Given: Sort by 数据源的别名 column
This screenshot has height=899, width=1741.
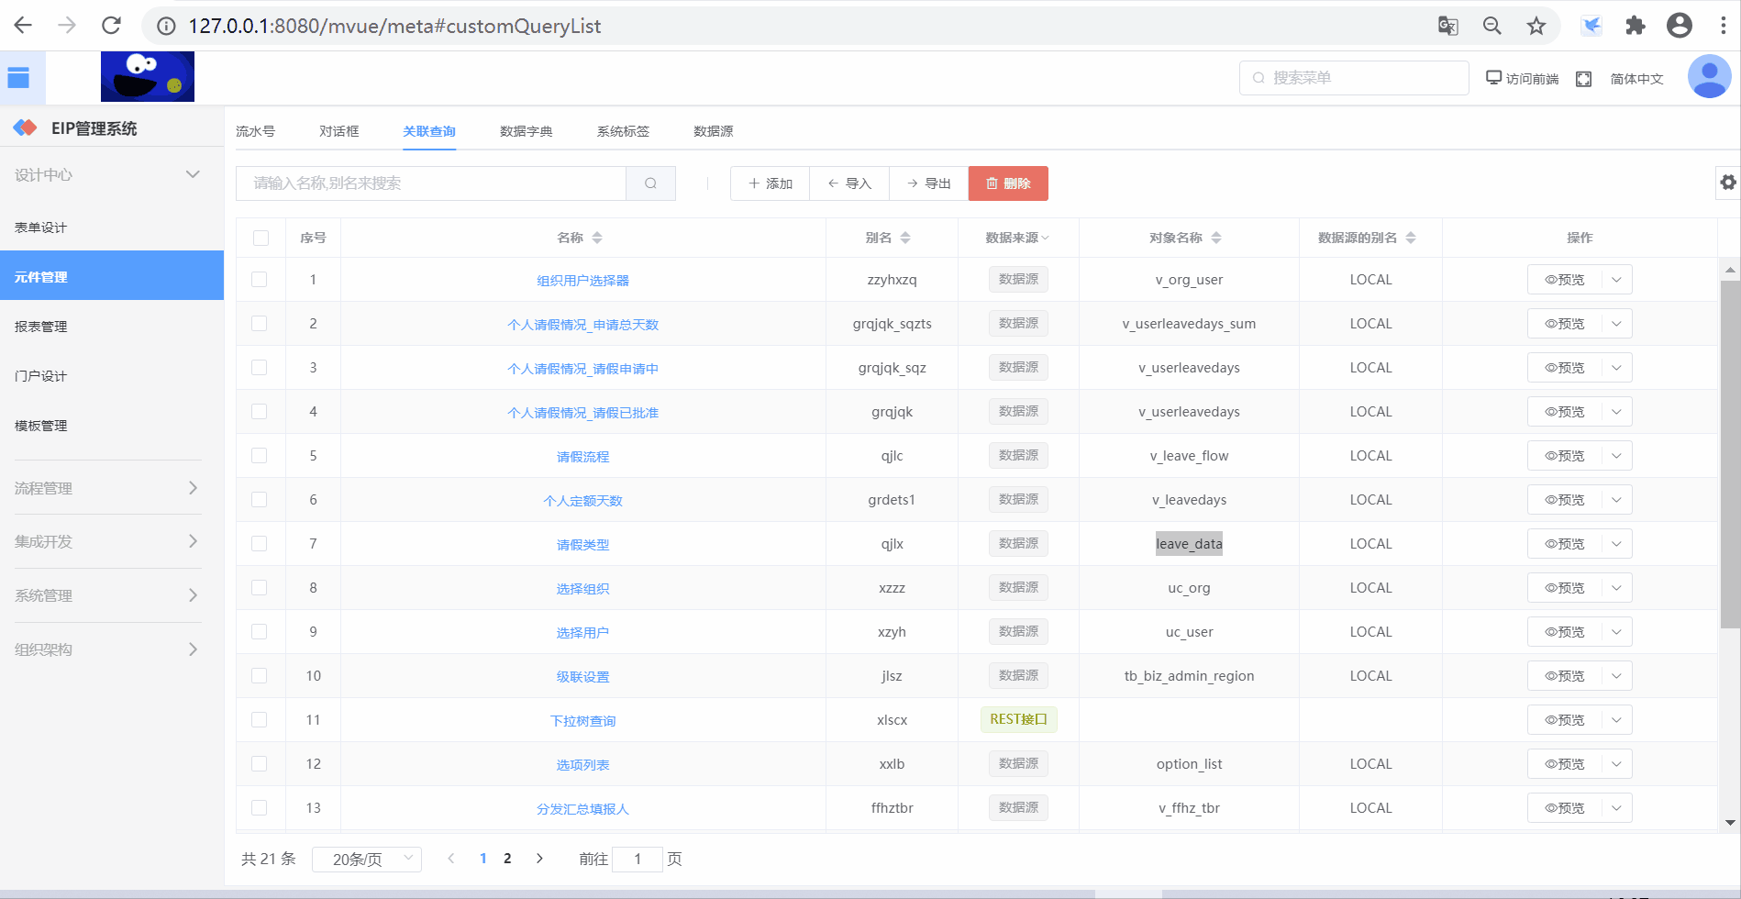Looking at the screenshot, I should tap(1411, 238).
